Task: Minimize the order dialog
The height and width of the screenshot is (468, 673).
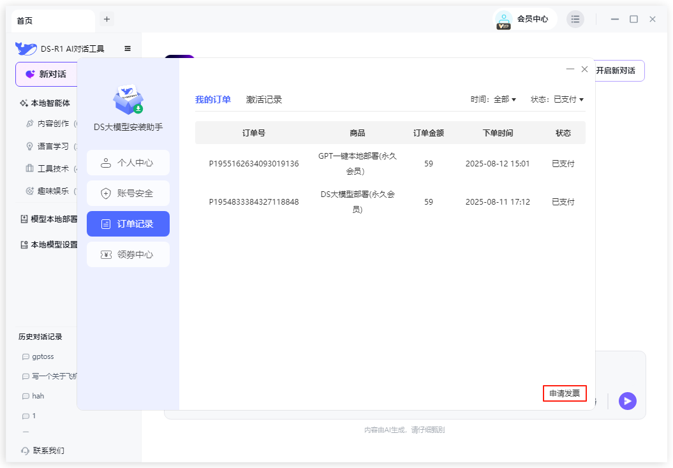Action: point(570,69)
